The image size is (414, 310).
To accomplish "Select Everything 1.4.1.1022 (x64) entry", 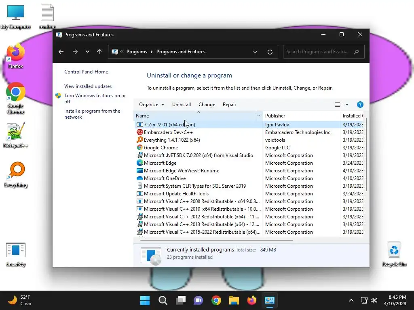I will pyautogui.click(x=250, y=140).
